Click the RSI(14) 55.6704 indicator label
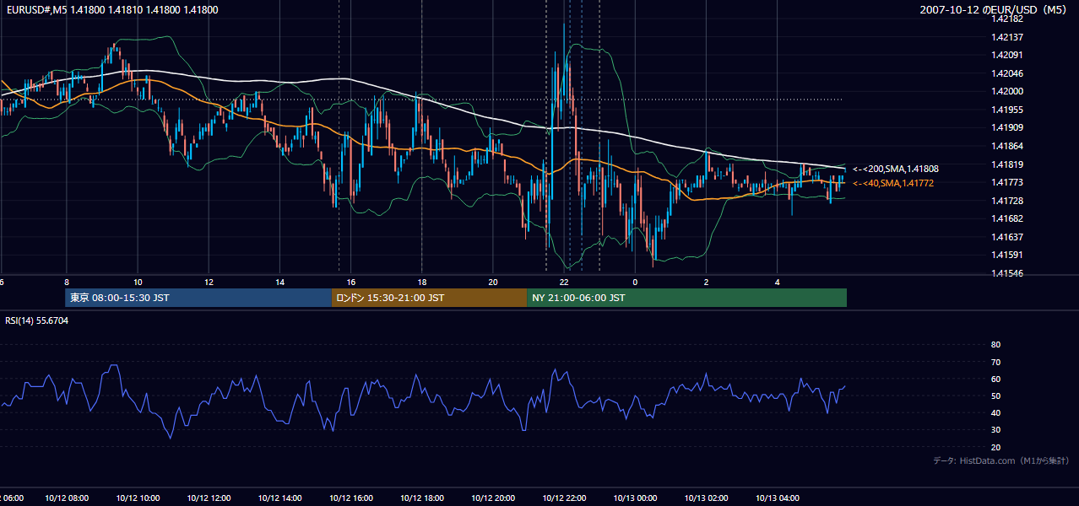This screenshot has height=506, width=1079. pos(36,320)
